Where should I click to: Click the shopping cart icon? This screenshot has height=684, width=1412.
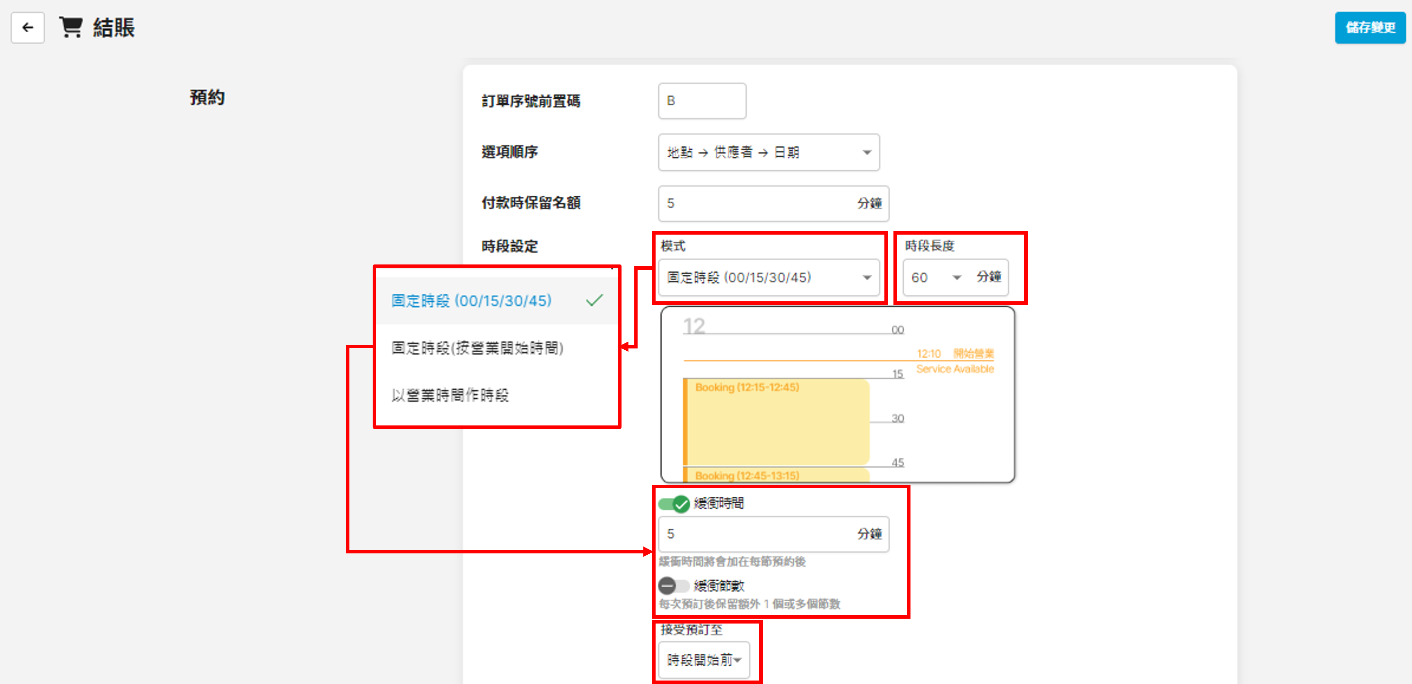71,27
